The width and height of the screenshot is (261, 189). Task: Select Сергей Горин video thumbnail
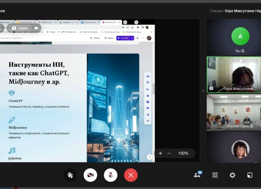[x=234, y=112]
